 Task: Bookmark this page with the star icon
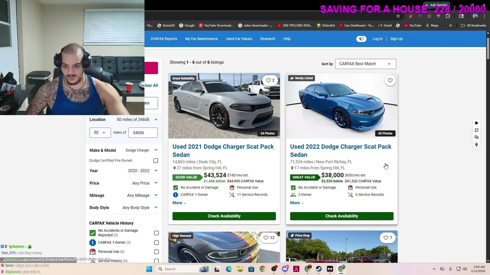[x=398, y=16]
